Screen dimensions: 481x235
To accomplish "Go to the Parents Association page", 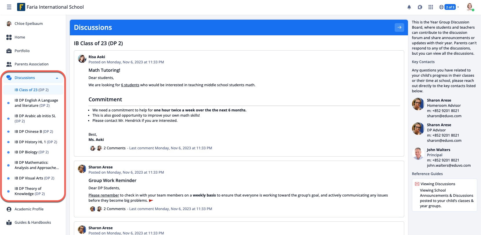I will coord(31,64).
